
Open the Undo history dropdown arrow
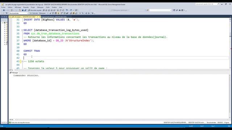(x=69, y=10)
